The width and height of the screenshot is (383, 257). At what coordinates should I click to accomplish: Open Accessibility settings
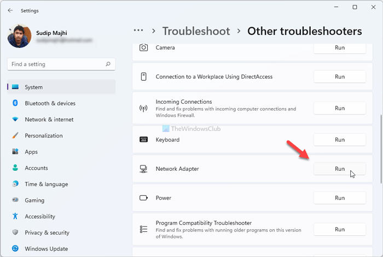point(40,217)
